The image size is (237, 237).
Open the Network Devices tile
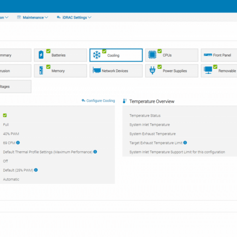116,71
